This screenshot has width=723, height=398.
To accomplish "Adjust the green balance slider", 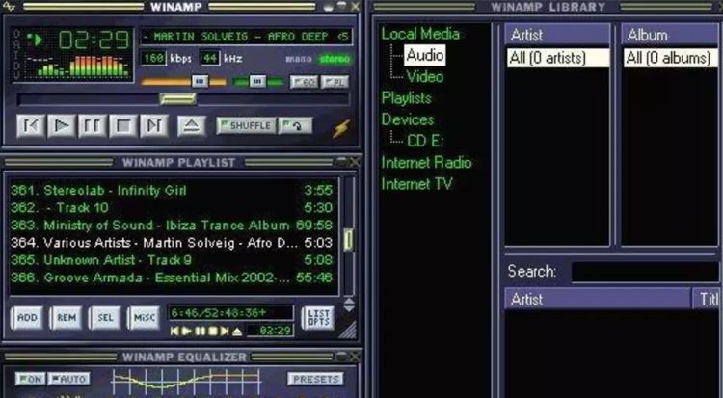I will pyautogui.click(x=258, y=82).
